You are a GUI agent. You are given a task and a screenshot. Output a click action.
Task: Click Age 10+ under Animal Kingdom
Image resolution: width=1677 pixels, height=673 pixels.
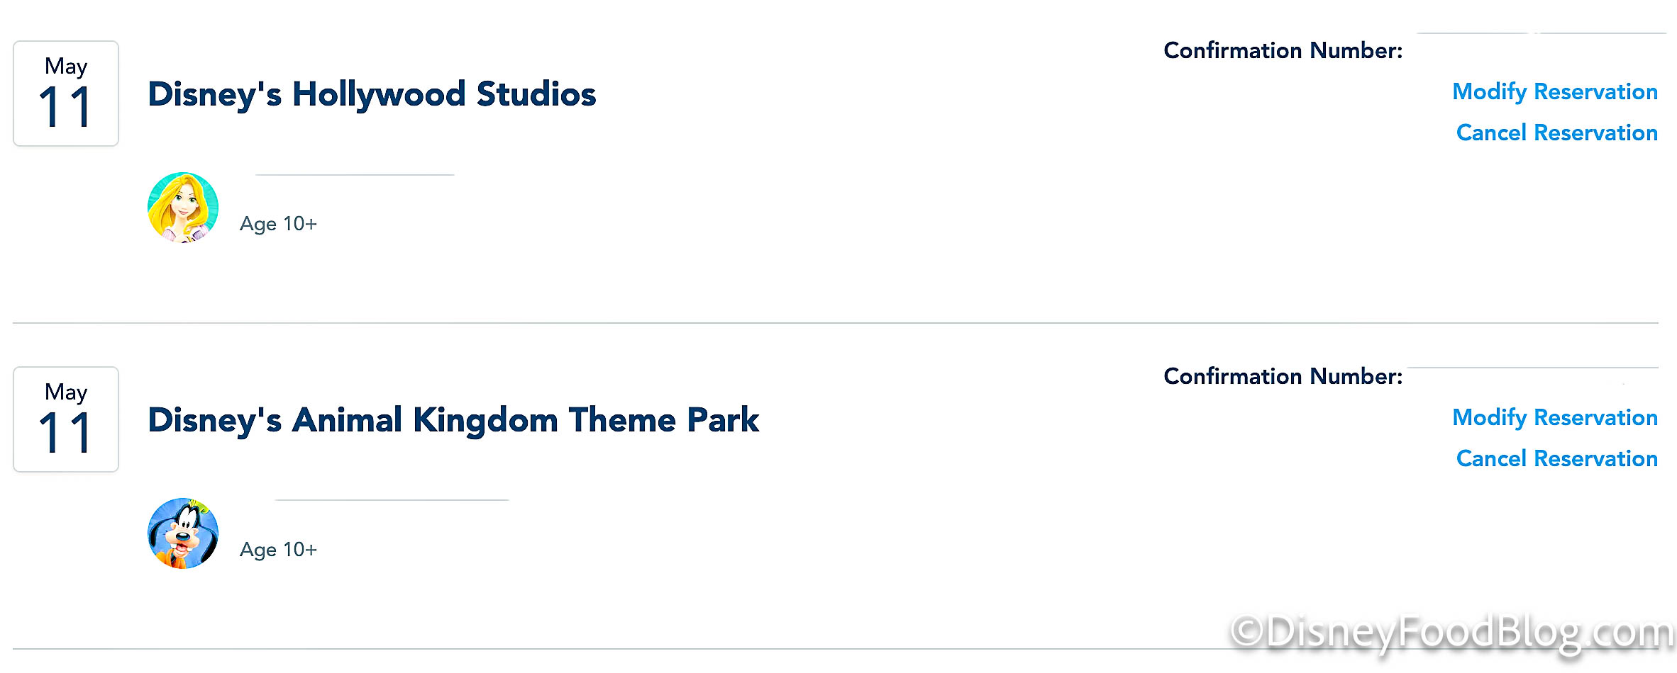[278, 550]
